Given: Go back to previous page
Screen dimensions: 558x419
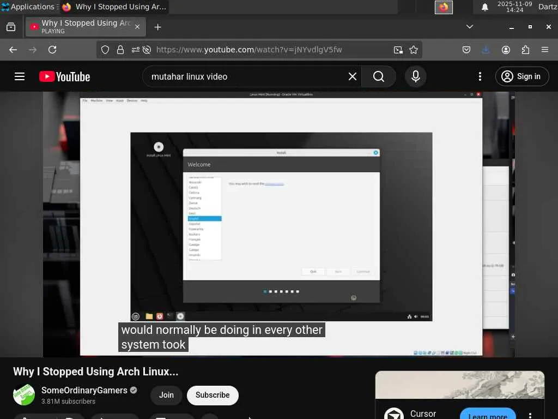Looking at the screenshot, I should click(x=13, y=50).
